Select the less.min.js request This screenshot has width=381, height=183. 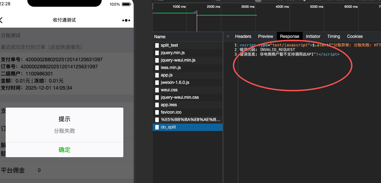pos(187,68)
